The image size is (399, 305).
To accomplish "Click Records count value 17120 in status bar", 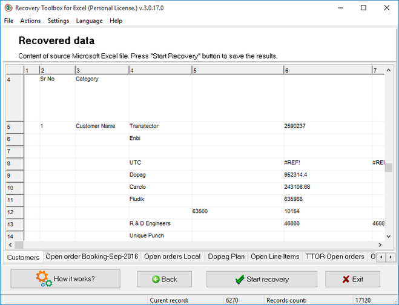I will 363,300.
